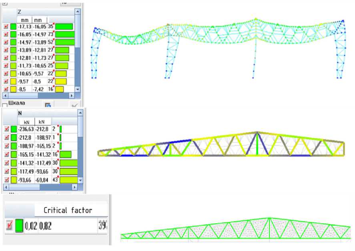Click the Z column header
Viewport: 355px width, 251px height.
pyautogui.click(x=46, y=12)
